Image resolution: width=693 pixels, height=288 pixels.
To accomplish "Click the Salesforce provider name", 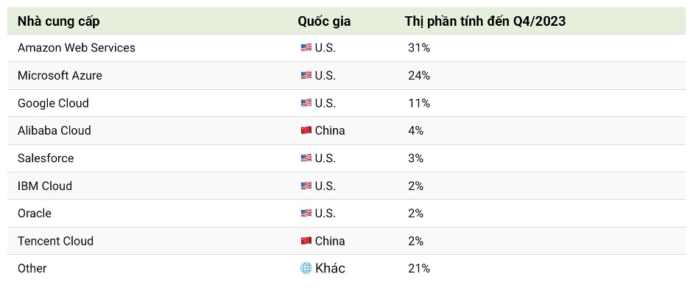I will tap(46, 158).
